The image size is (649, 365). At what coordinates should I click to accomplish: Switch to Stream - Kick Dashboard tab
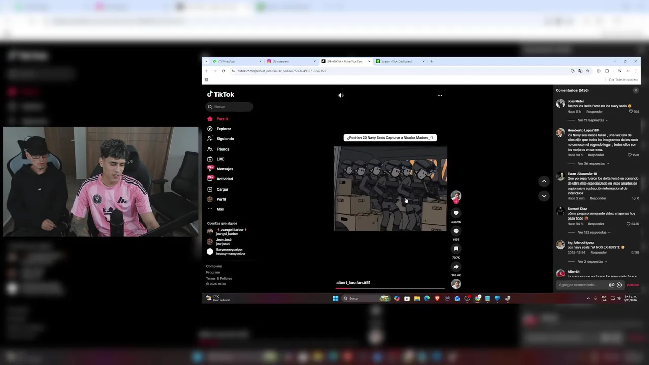400,61
